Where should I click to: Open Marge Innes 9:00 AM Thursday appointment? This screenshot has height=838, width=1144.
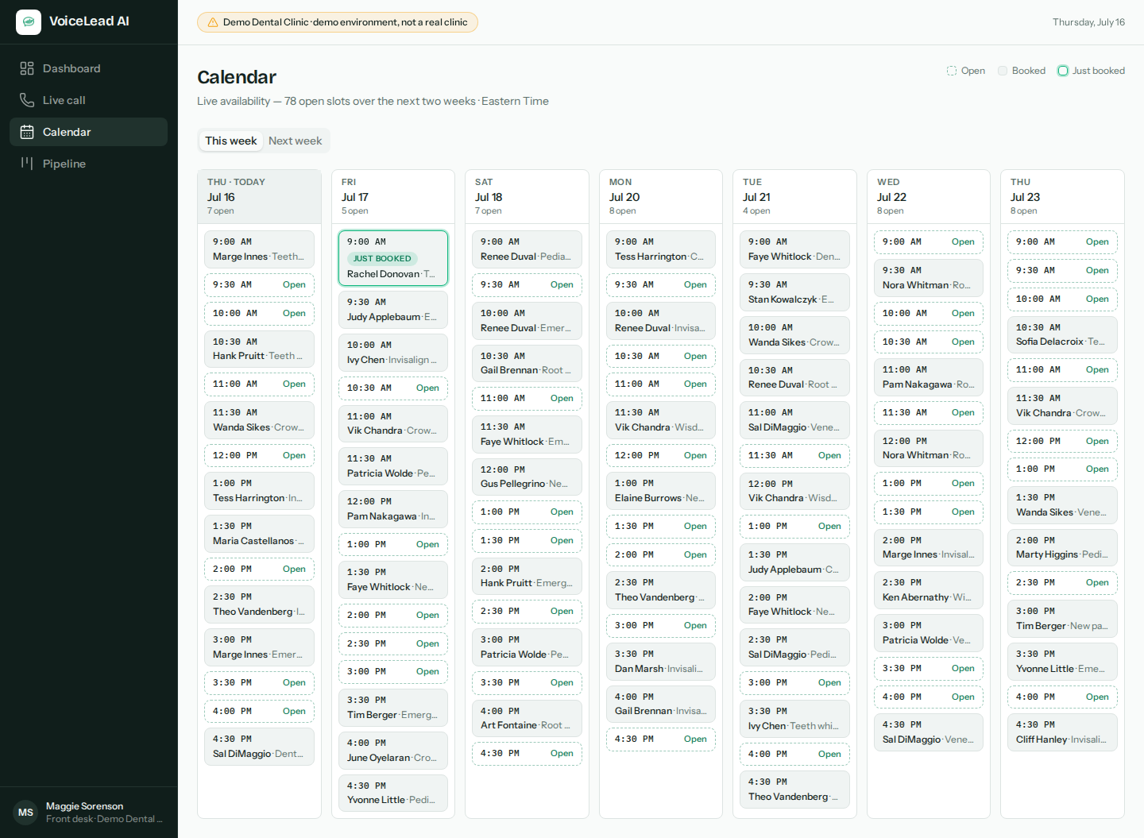[259, 249]
